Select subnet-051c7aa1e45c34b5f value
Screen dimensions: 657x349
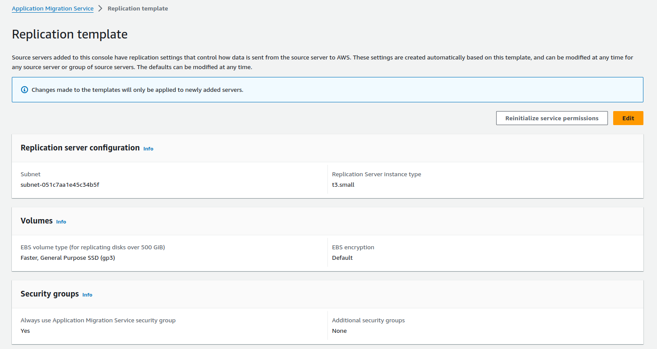click(x=60, y=185)
